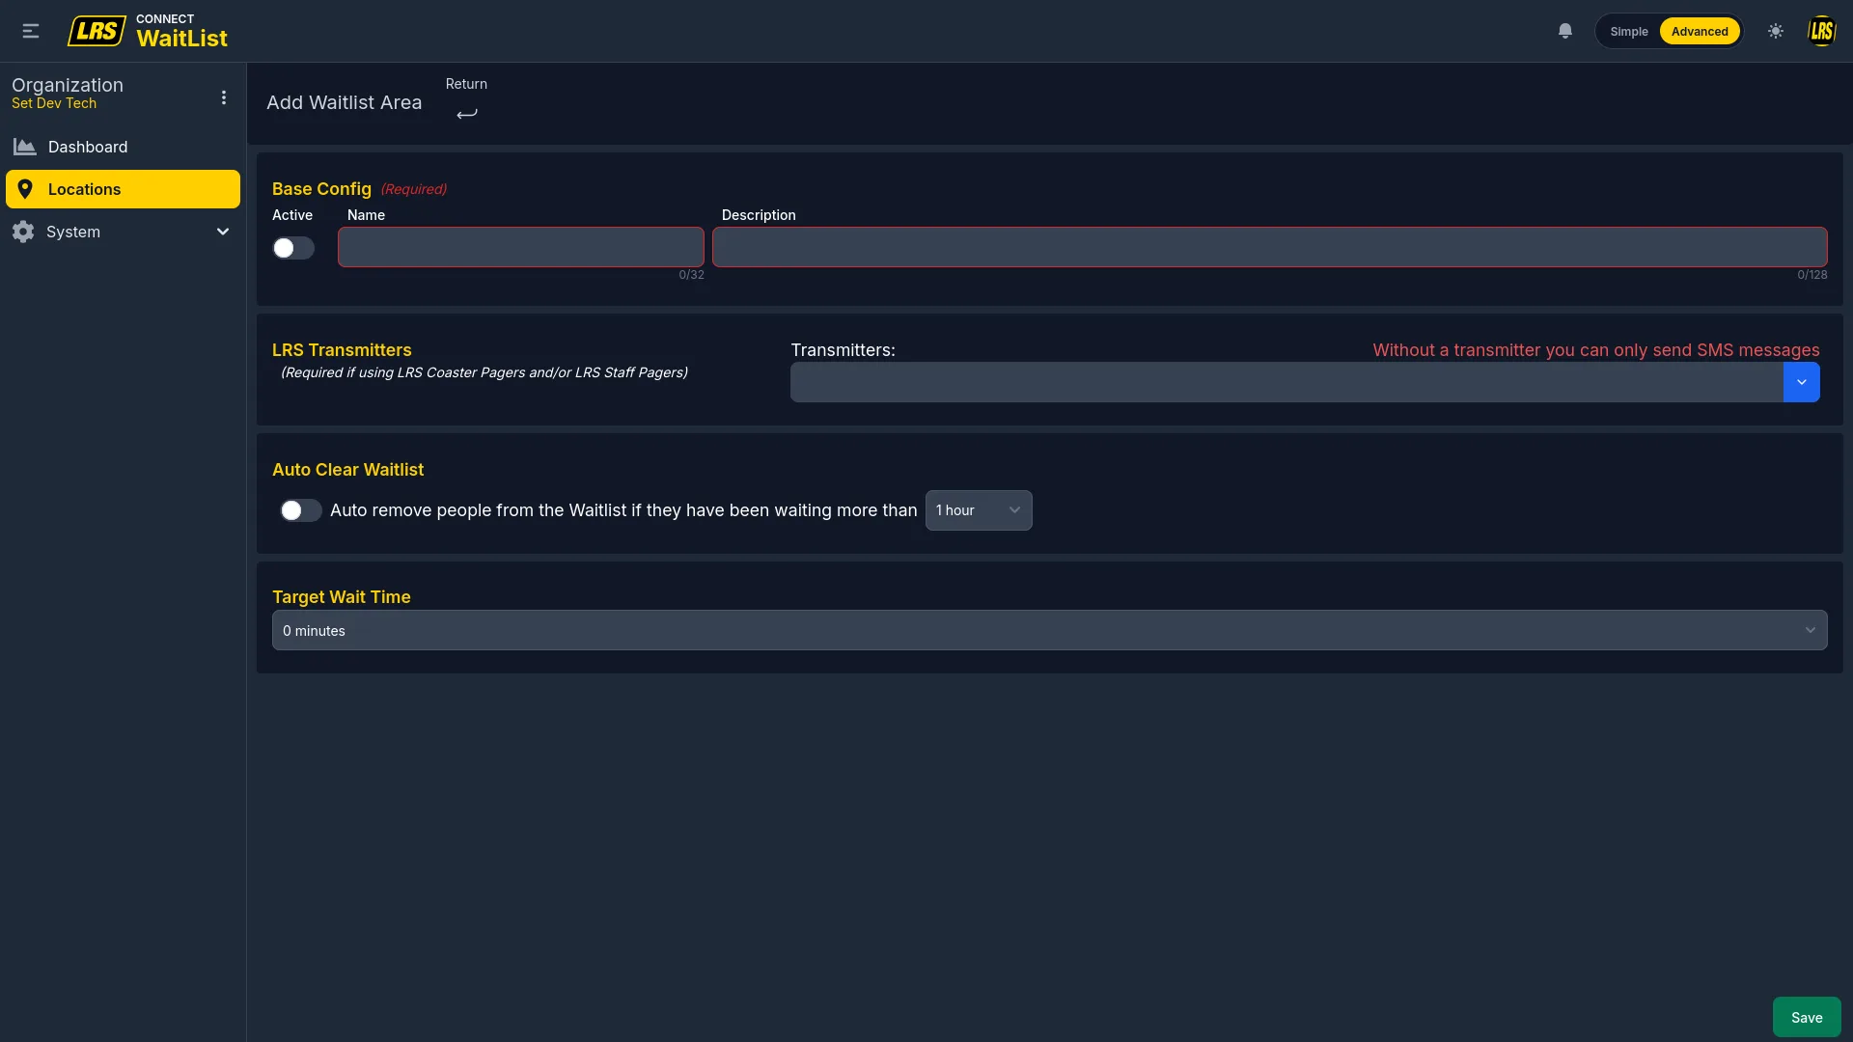Click the LRS Transmitters heading
1853x1042 pixels.
coord(342,350)
